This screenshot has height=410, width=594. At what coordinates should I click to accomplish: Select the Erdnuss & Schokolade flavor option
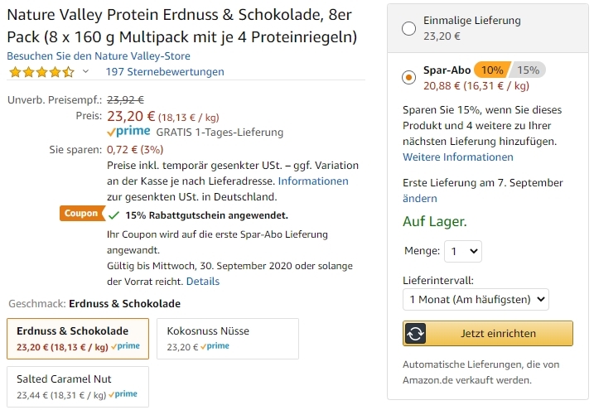pyautogui.click(x=78, y=338)
